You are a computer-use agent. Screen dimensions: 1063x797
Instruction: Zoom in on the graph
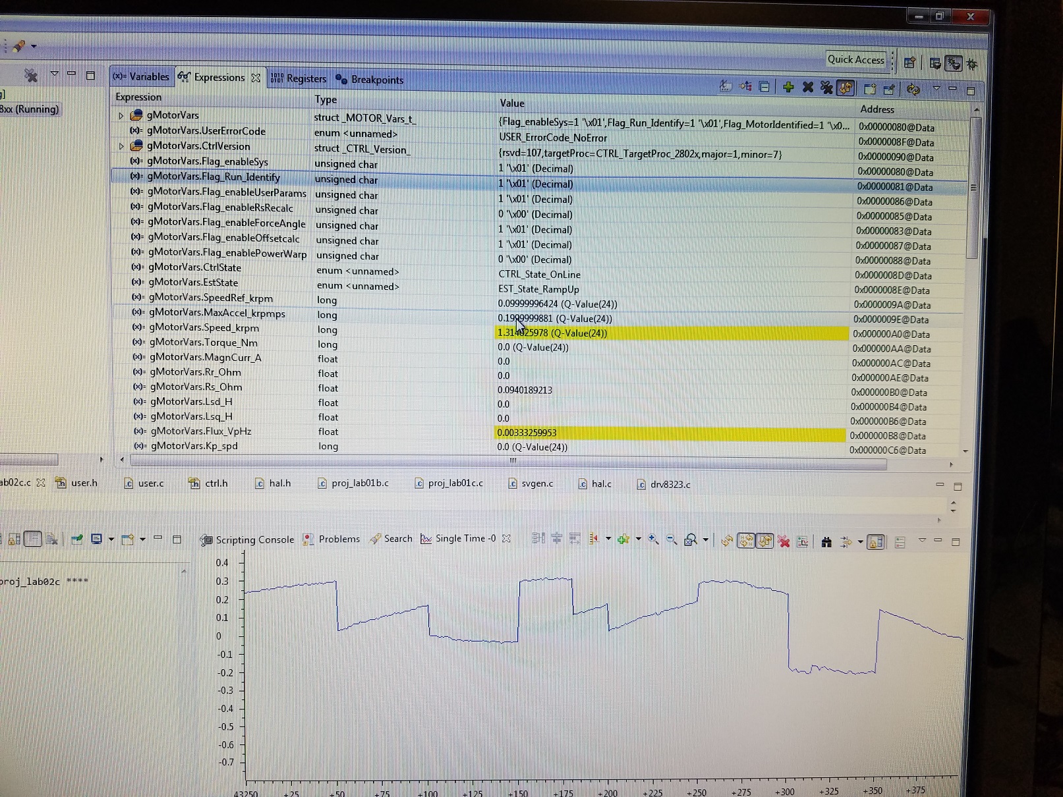click(x=653, y=539)
